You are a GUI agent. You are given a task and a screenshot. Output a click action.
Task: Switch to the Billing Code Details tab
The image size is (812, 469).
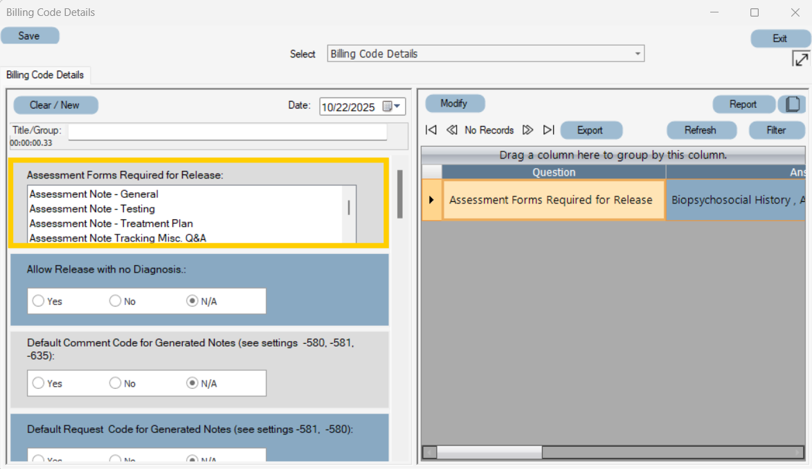coord(46,75)
